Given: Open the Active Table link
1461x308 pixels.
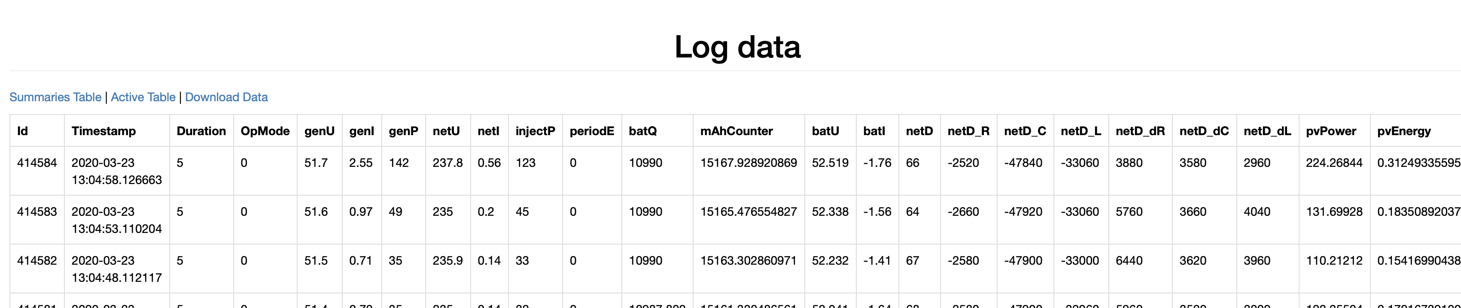Looking at the screenshot, I should point(143,97).
